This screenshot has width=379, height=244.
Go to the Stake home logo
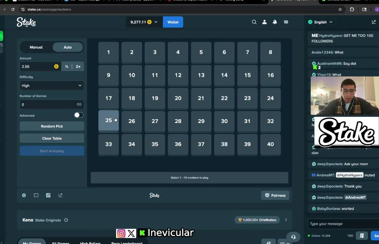pos(27,22)
